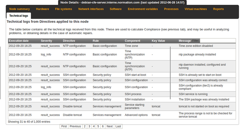Switch to the Hardware tab
The height and width of the screenshot is (131, 242).
(x=42, y=9)
